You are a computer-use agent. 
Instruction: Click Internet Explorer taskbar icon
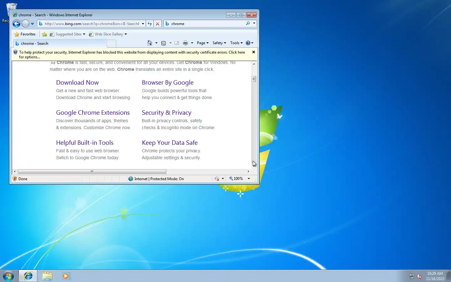click(x=28, y=276)
